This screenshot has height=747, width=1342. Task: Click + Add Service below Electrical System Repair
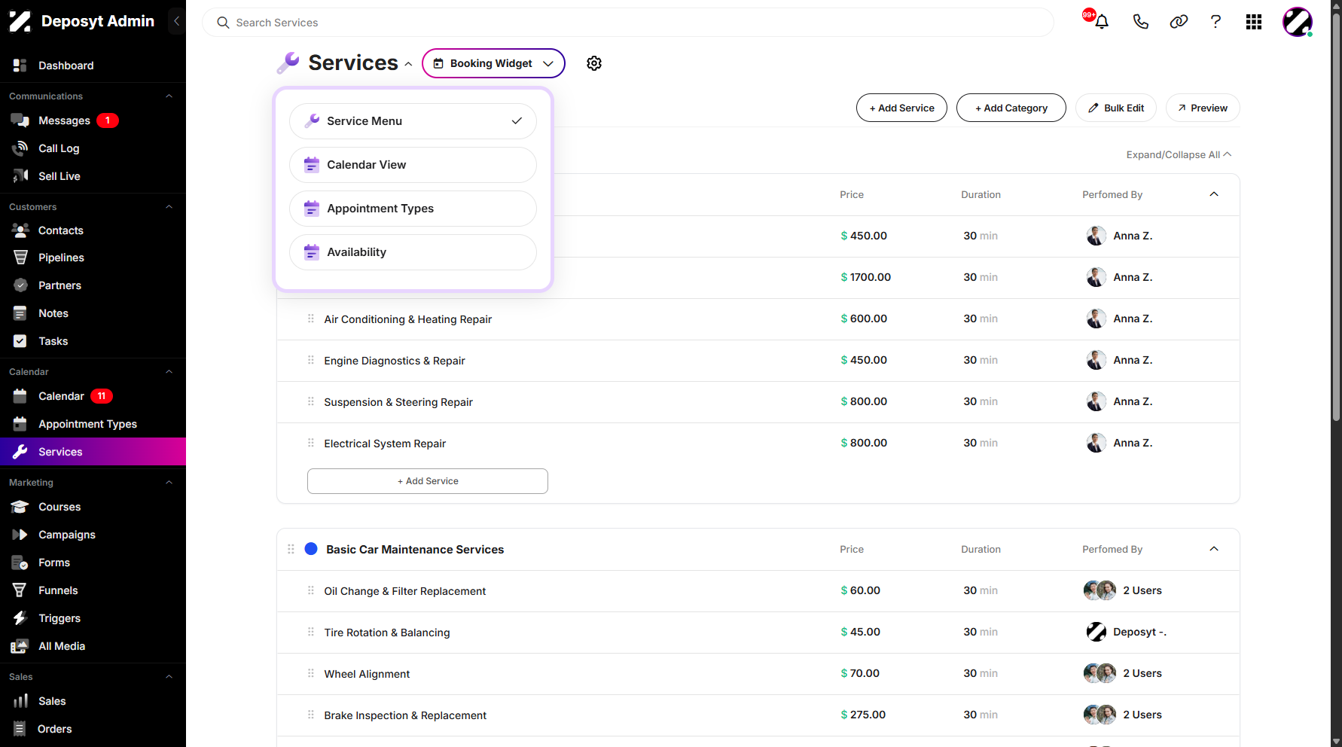point(428,481)
